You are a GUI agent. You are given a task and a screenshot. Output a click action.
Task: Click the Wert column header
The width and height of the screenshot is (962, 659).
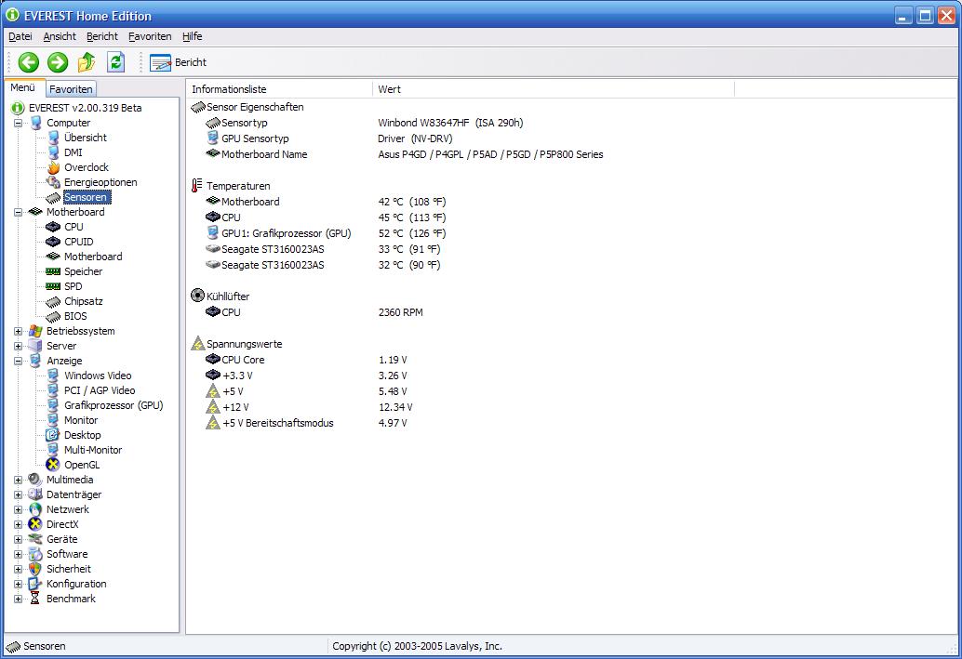[x=554, y=89]
